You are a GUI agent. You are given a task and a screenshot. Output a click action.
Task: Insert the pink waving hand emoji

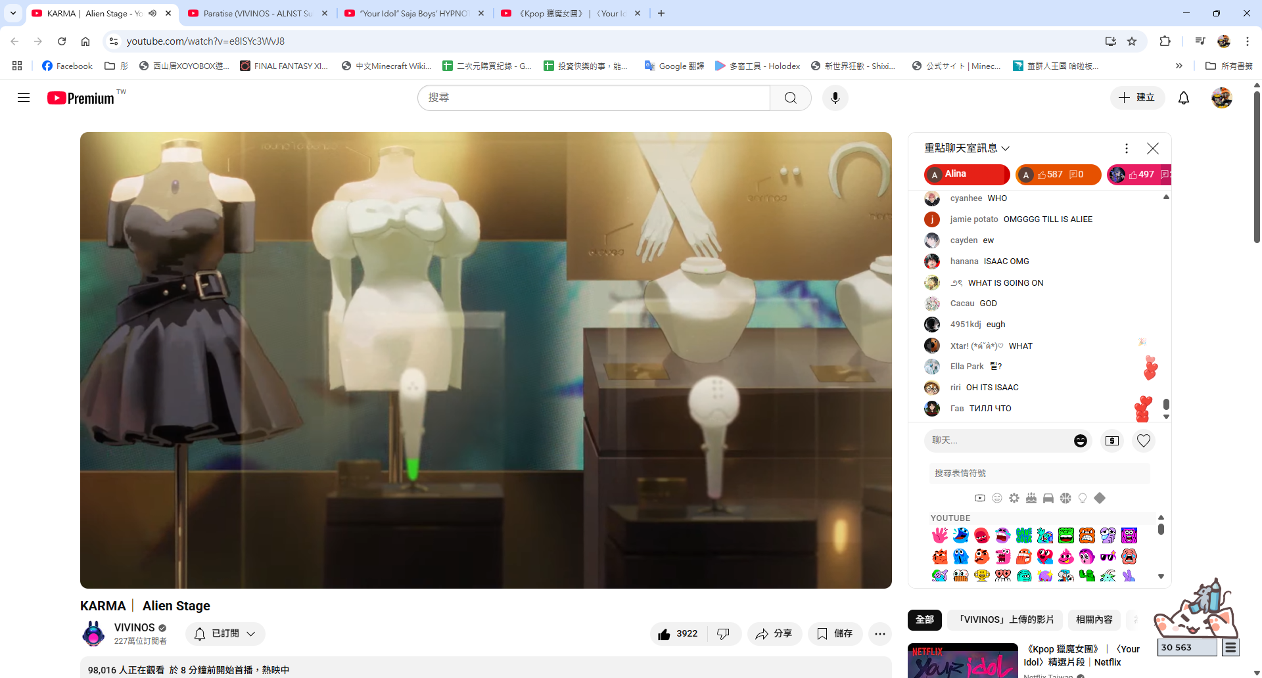(x=940, y=535)
